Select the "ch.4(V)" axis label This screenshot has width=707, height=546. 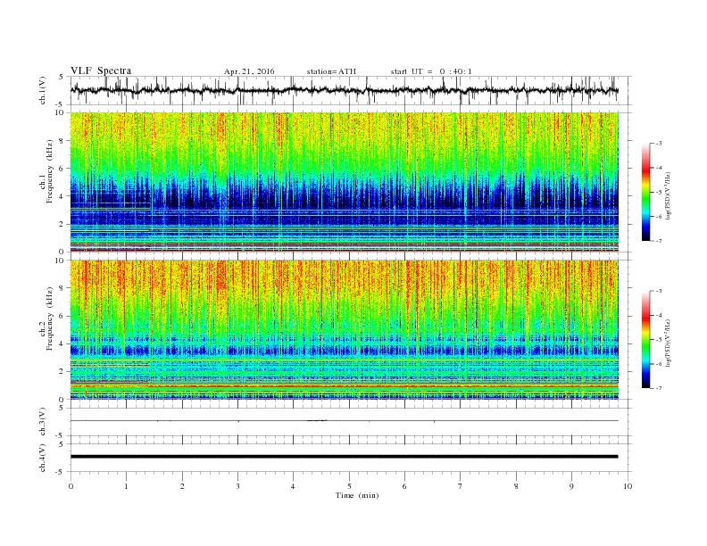(43, 458)
